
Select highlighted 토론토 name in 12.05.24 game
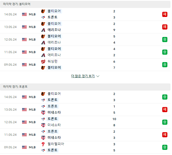pos(52,119)
